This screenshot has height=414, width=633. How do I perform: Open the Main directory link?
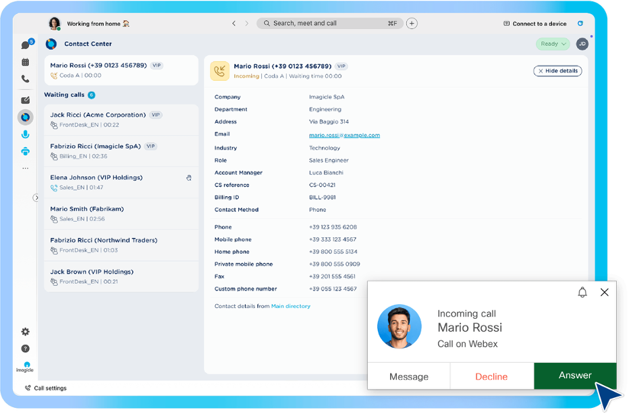click(291, 306)
